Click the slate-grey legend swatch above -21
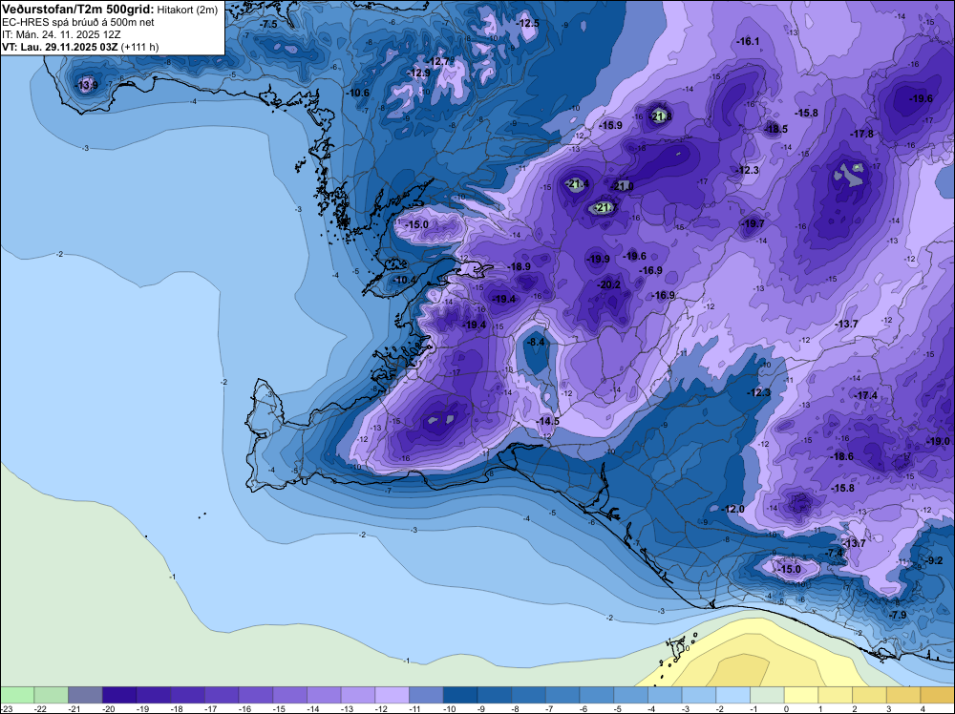The height and width of the screenshot is (714, 955). [x=85, y=695]
